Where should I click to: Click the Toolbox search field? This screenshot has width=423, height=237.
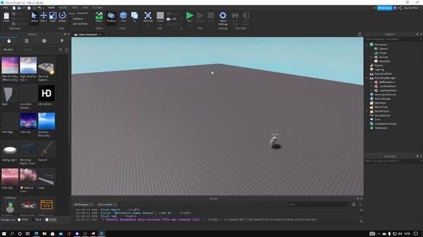40,50
